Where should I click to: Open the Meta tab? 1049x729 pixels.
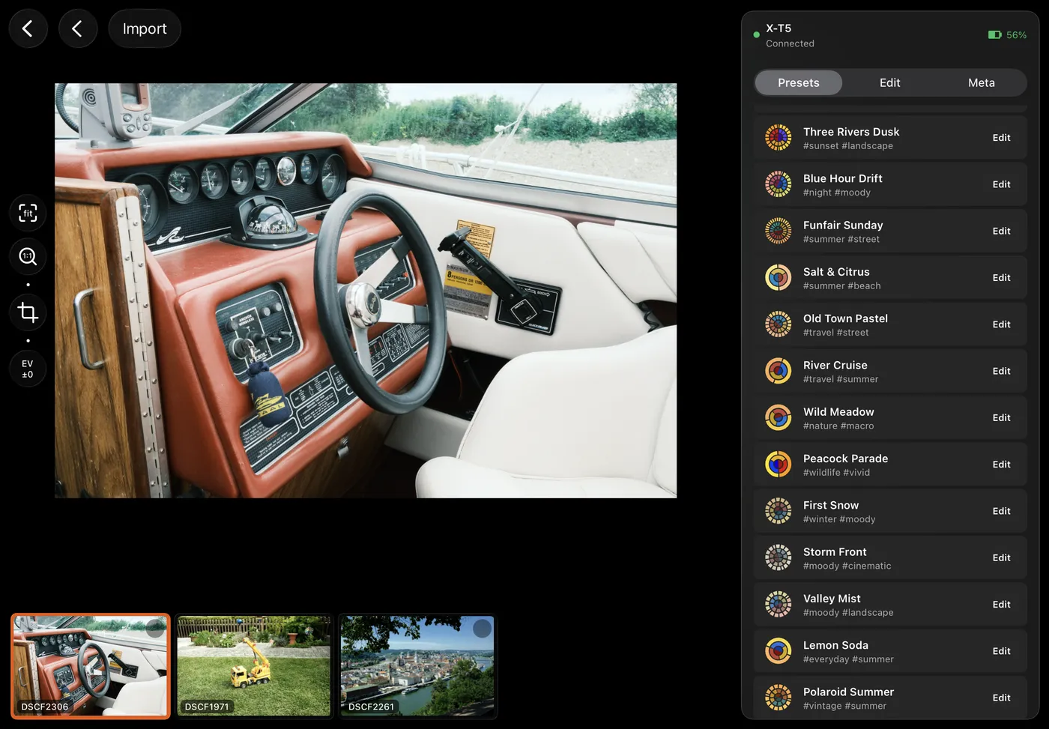point(982,82)
